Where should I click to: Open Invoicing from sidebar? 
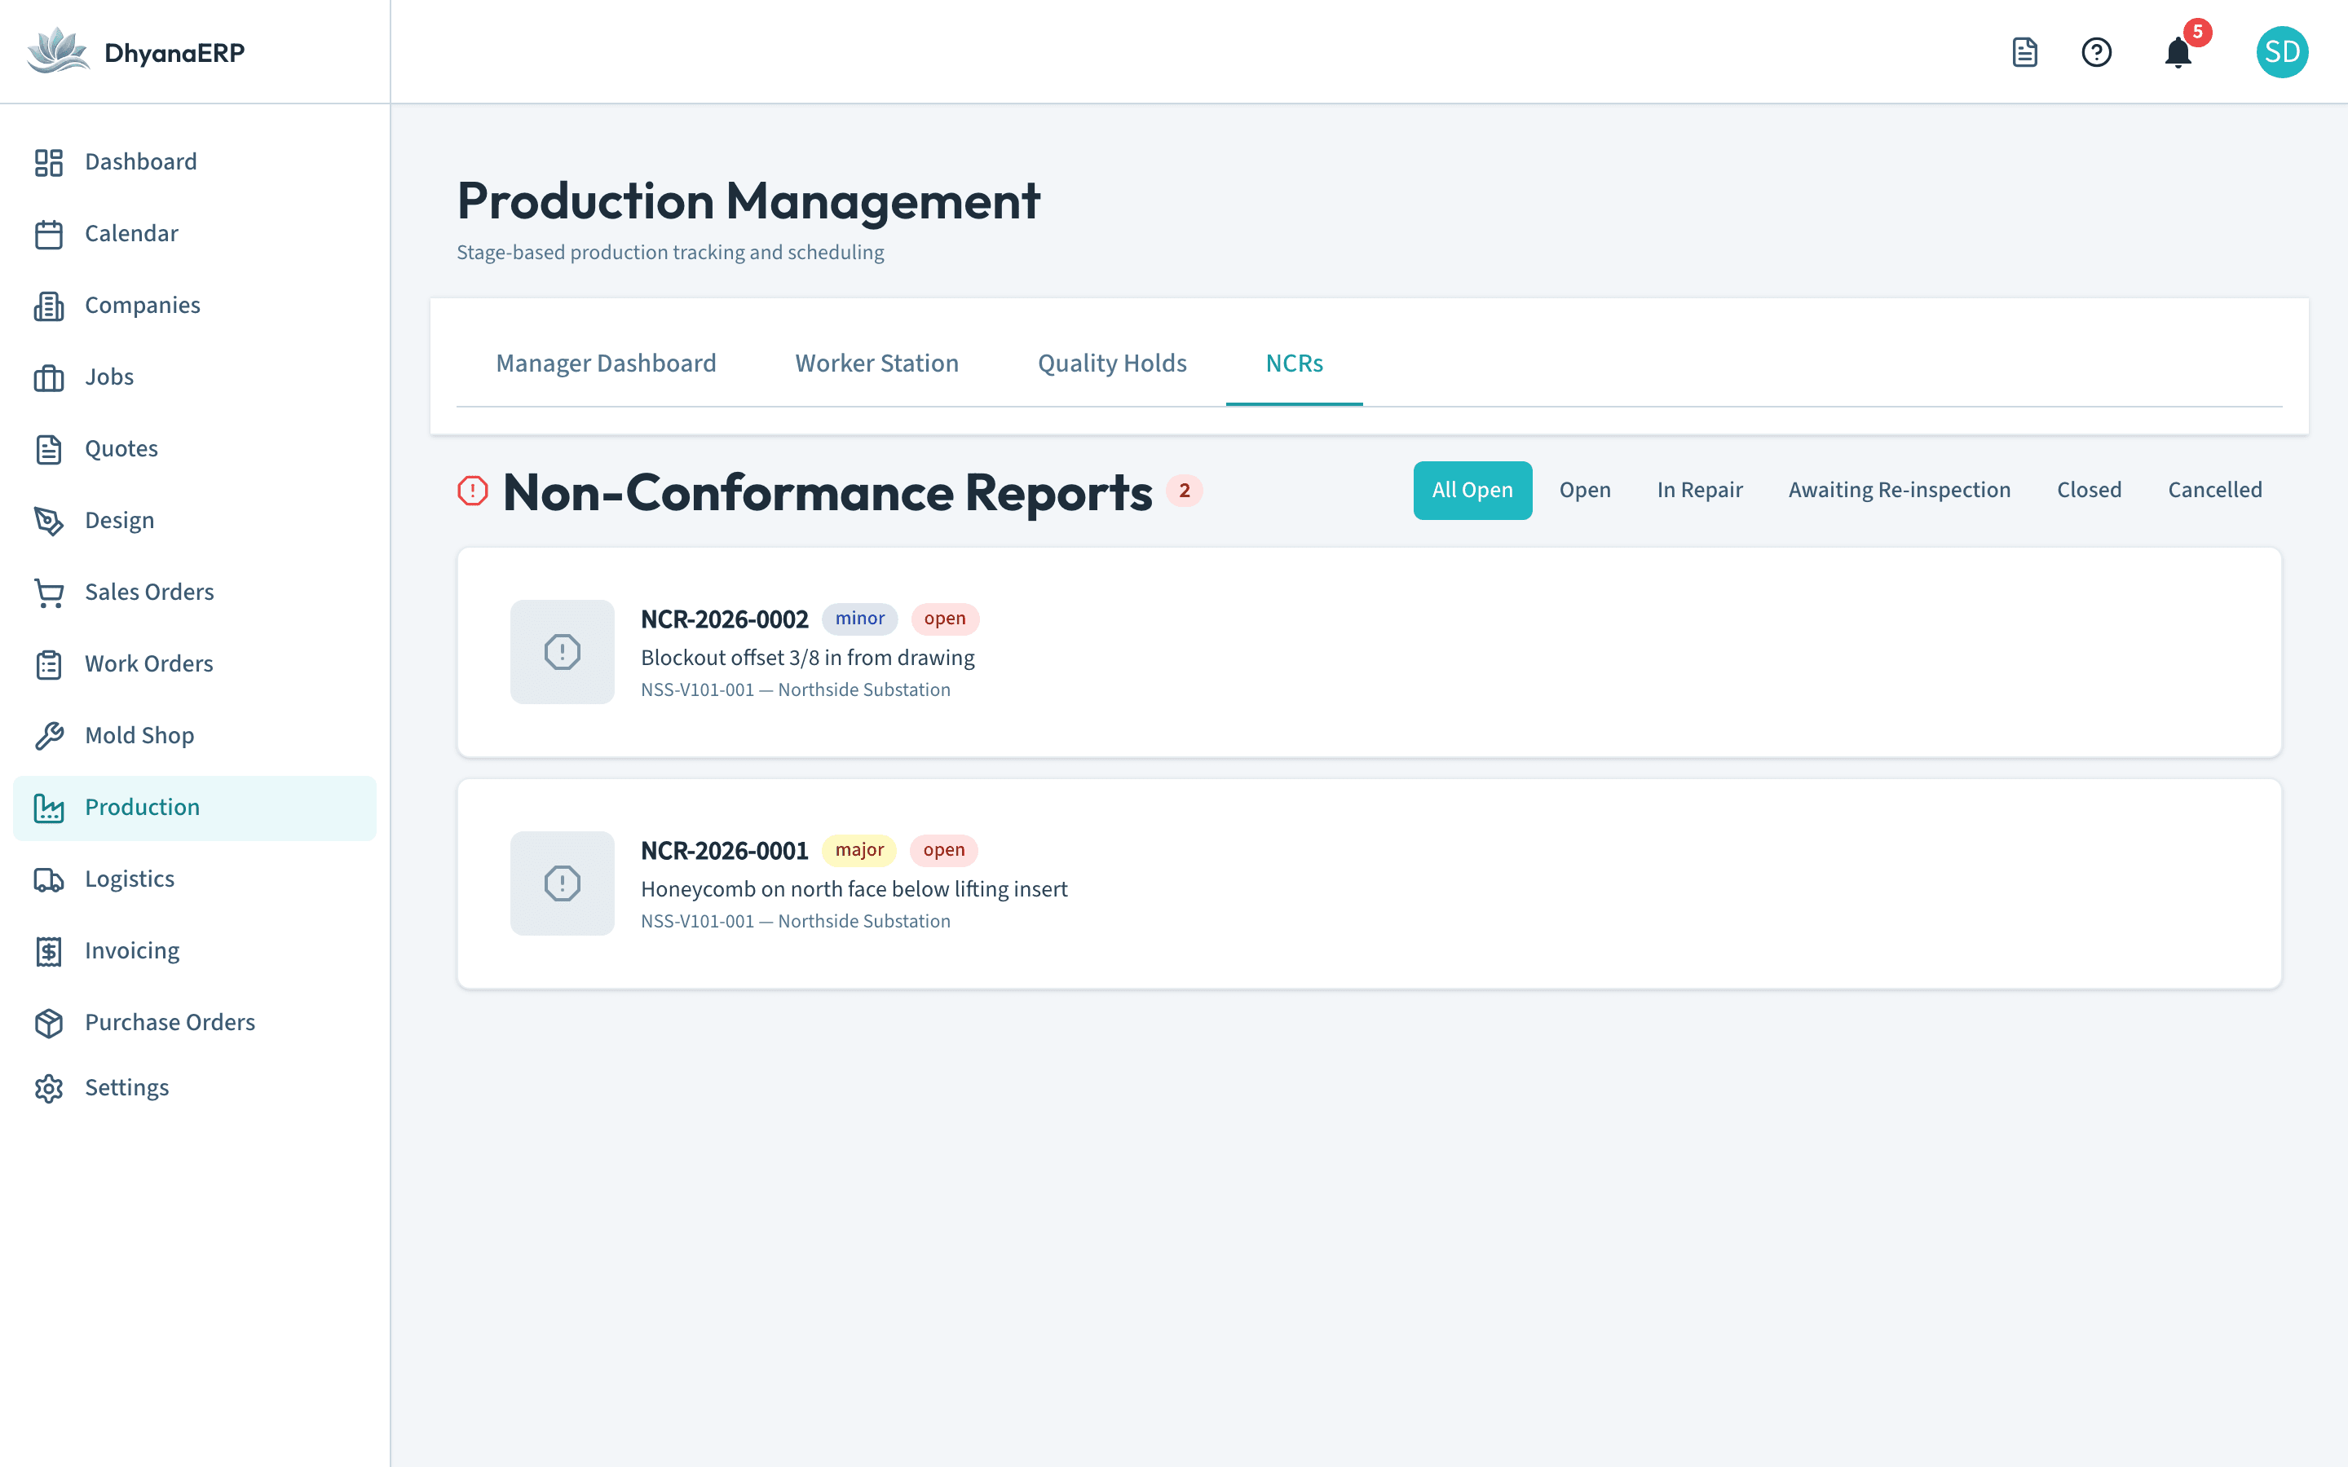tap(195, 952)
